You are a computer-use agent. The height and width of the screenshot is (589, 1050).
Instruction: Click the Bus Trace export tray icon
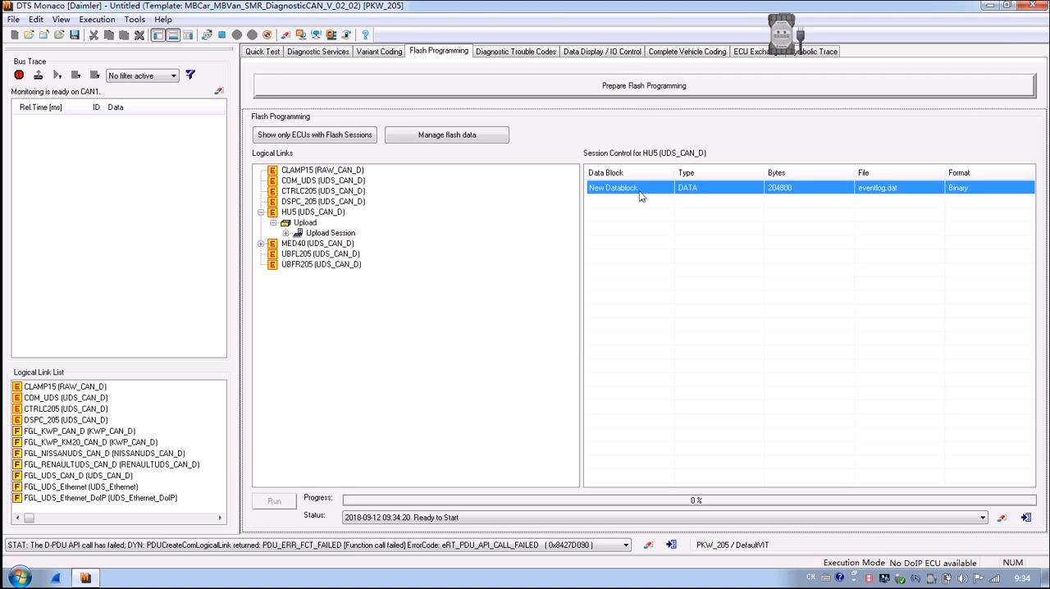[38, 75]
